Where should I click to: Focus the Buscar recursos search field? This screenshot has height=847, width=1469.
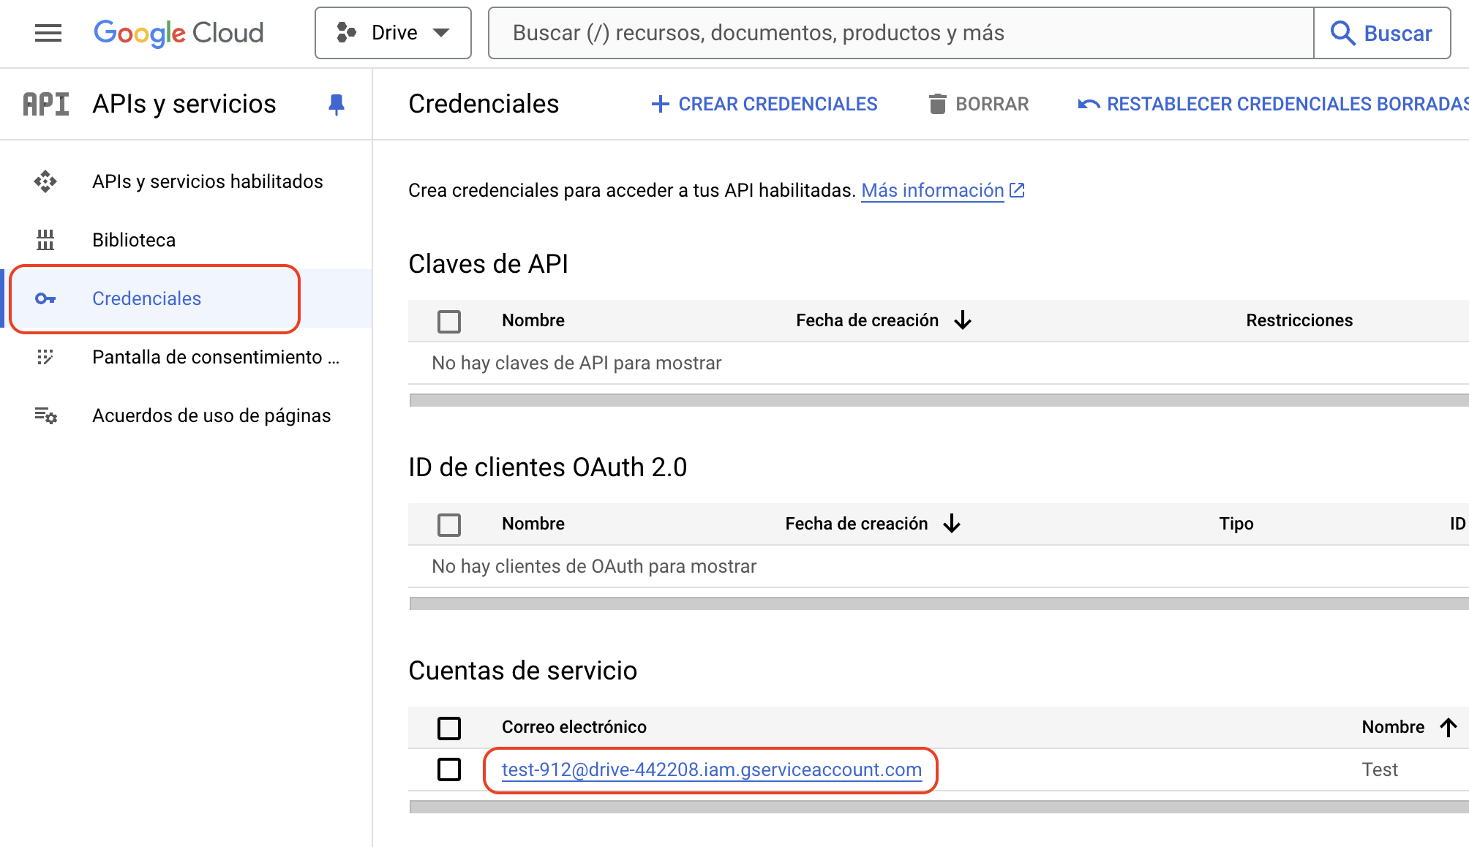pyautogui.click(x=900, y=33)
